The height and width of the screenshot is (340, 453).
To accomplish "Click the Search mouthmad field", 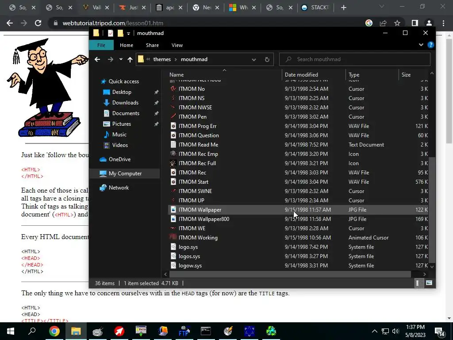I will (355, 59).
